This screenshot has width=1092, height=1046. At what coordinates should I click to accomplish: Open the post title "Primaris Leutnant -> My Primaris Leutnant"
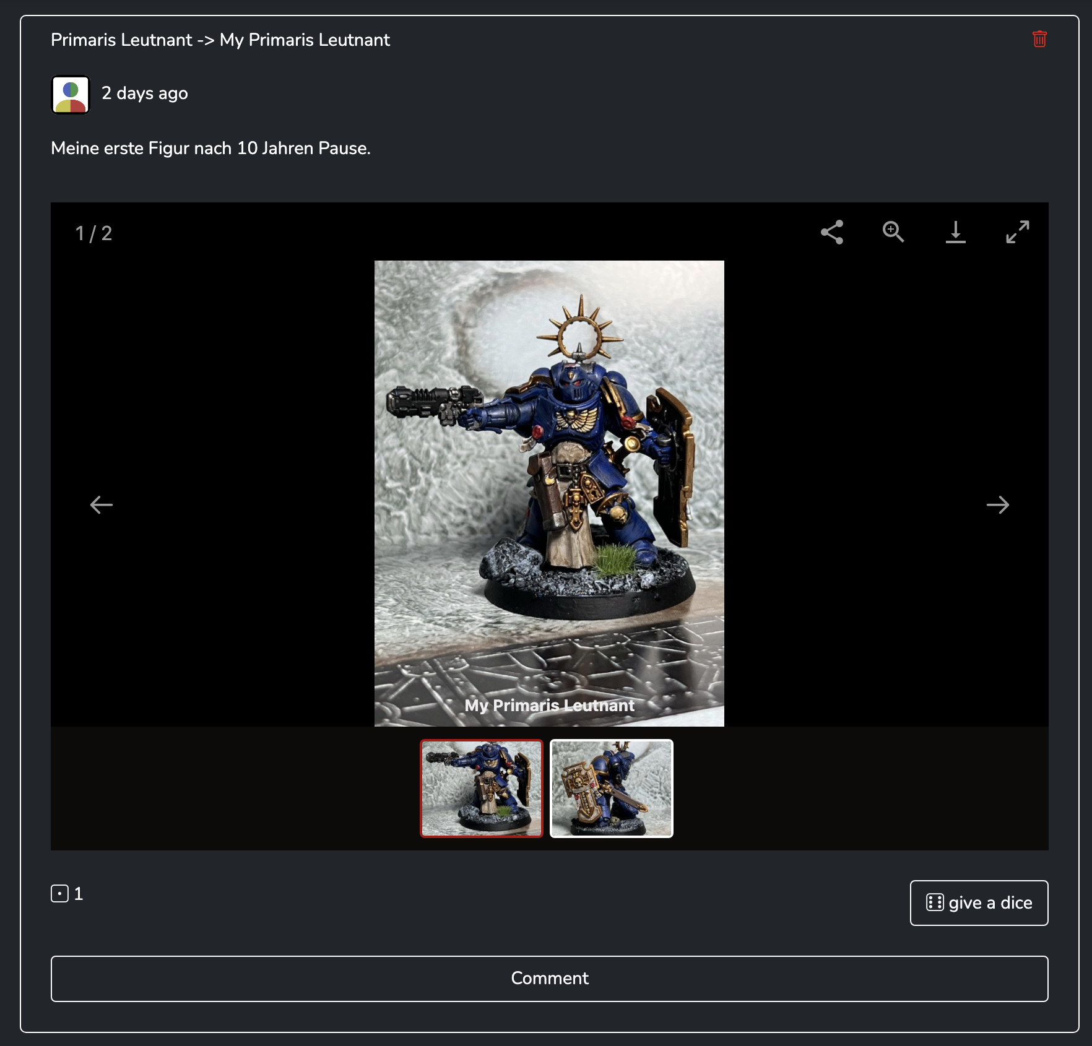click(220, 40)
